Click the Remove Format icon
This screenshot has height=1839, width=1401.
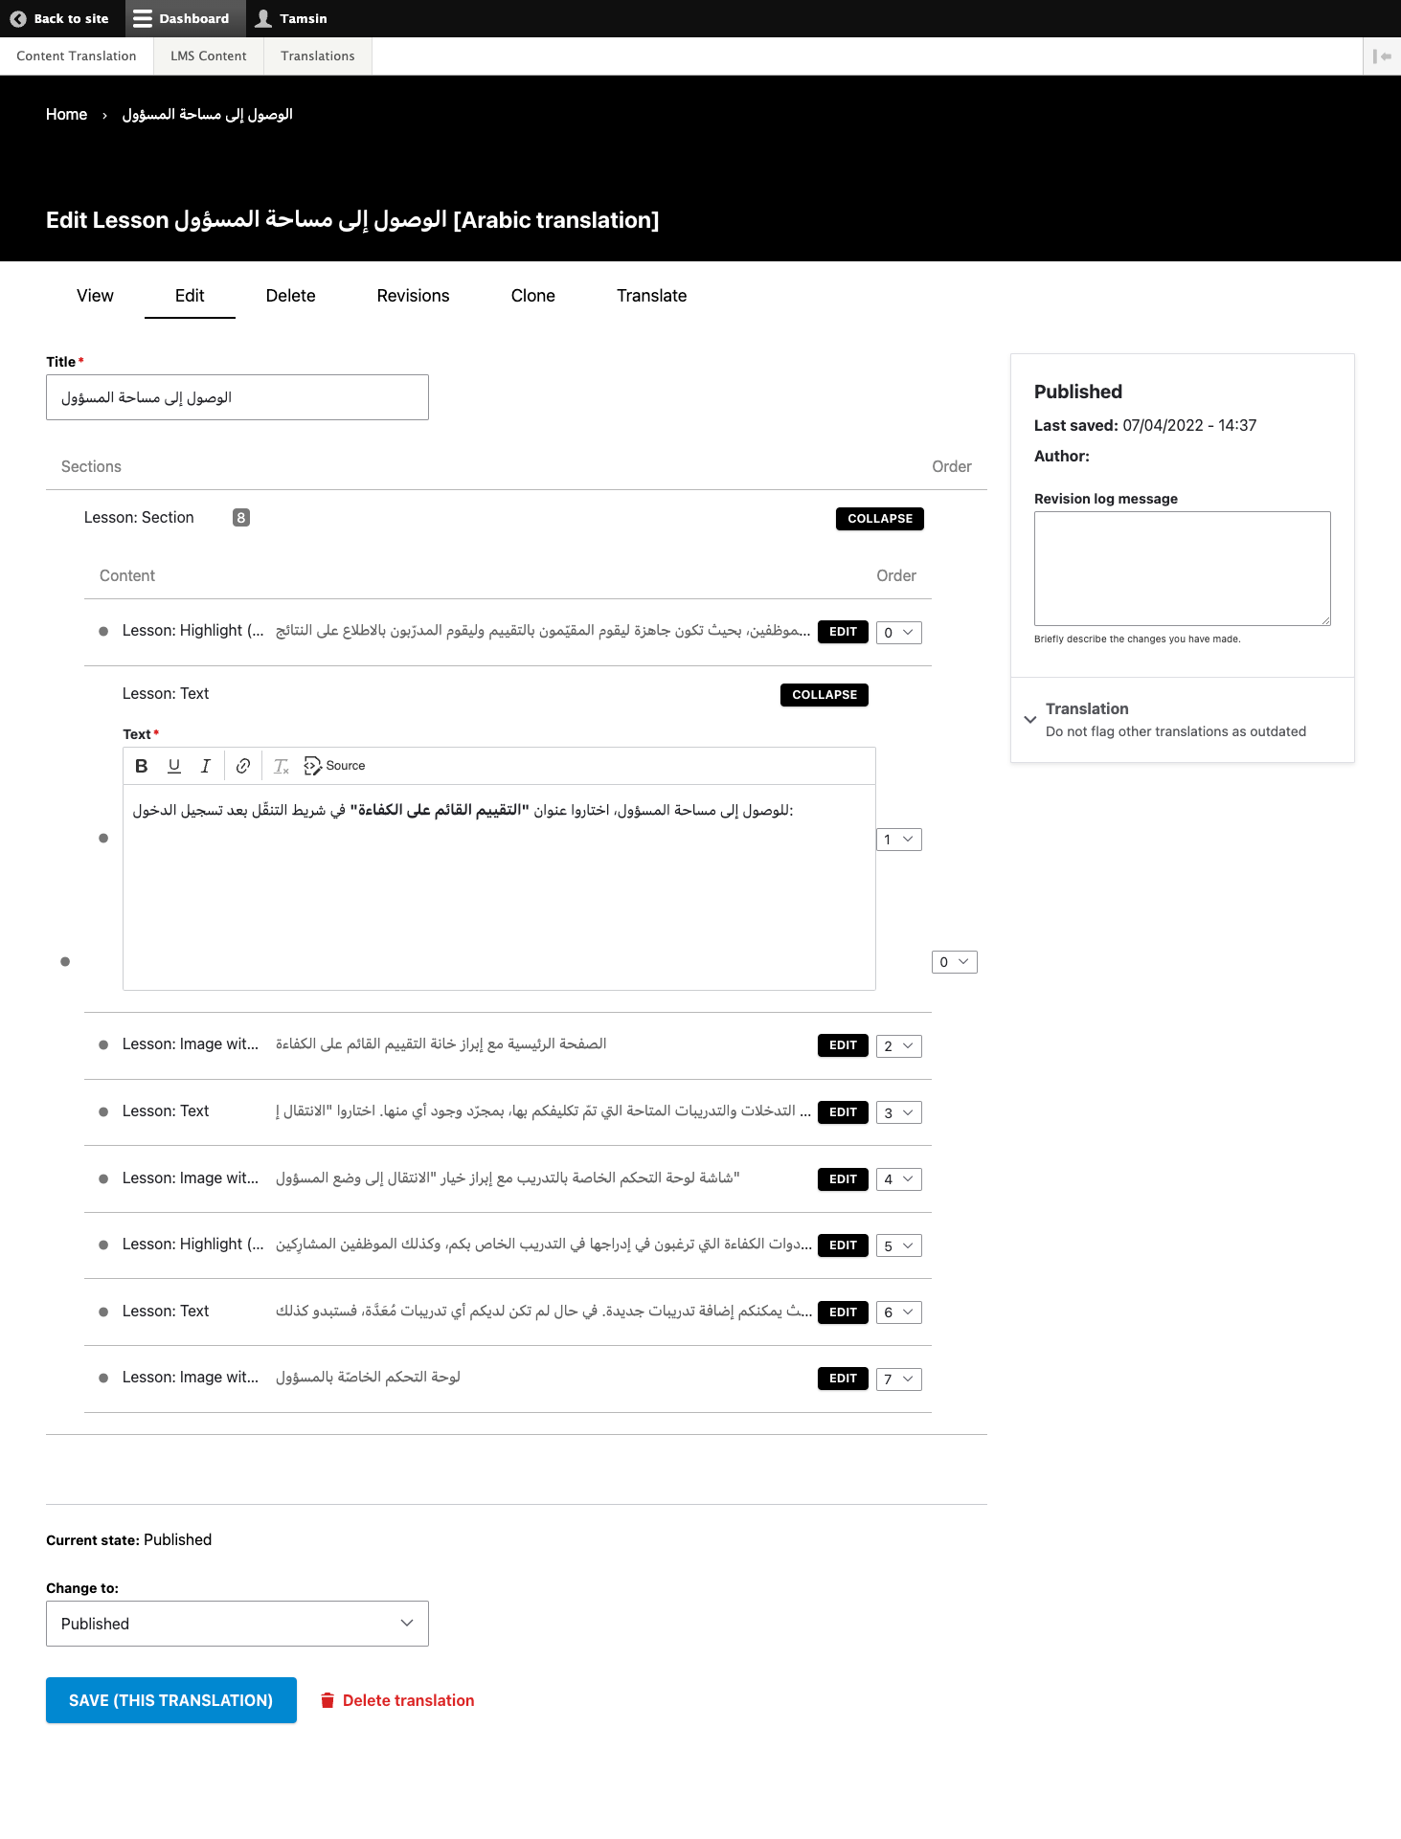[282, 766]
